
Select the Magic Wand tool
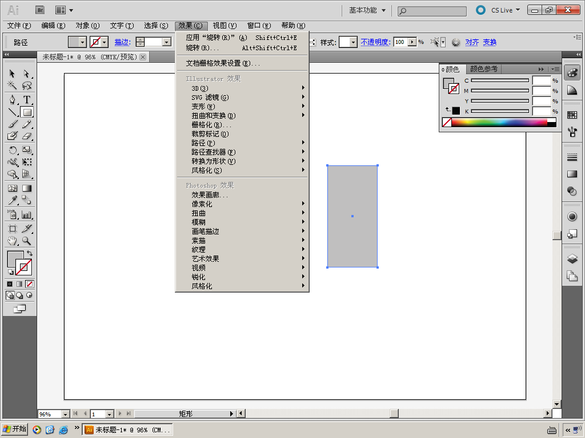point(12,86)
